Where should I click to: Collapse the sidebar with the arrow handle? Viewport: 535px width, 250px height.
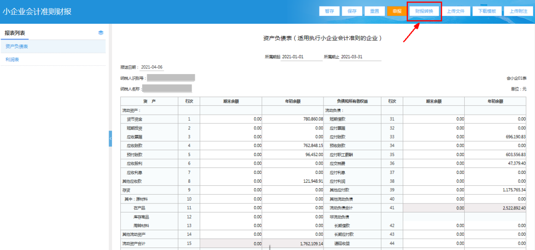[x=110, y=138]
